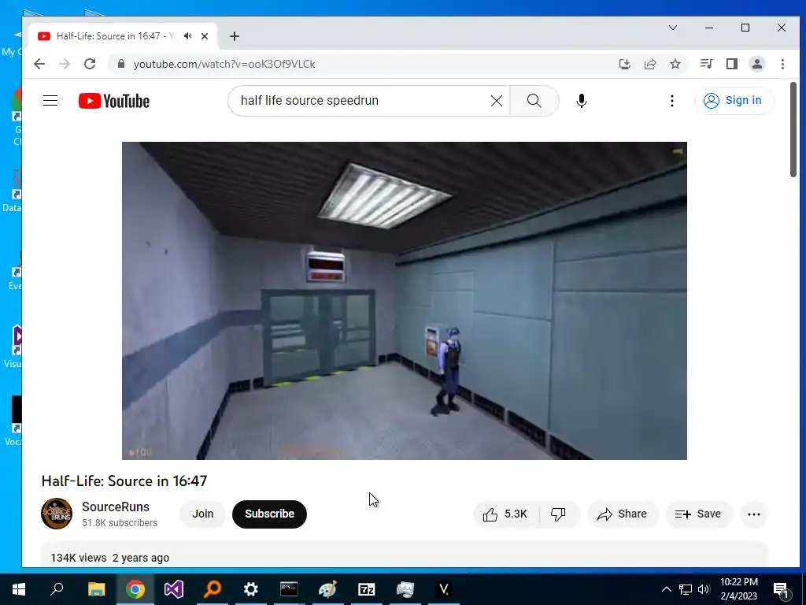The width and height of the screenshot is (806, 605).
Task: Open site info via the address bar lock icon
Action: 121,64
